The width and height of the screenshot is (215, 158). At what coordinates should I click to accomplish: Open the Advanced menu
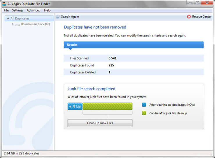[x=33, y=10]
